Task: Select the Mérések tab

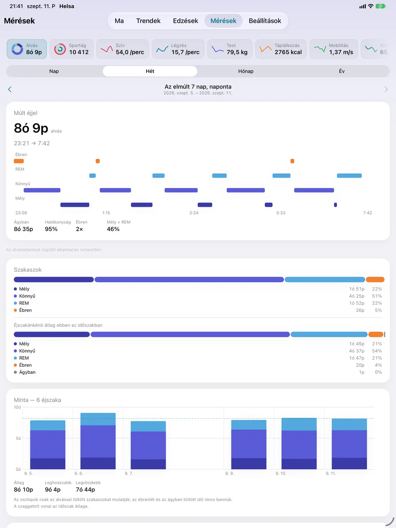Action: pos(223,21)
